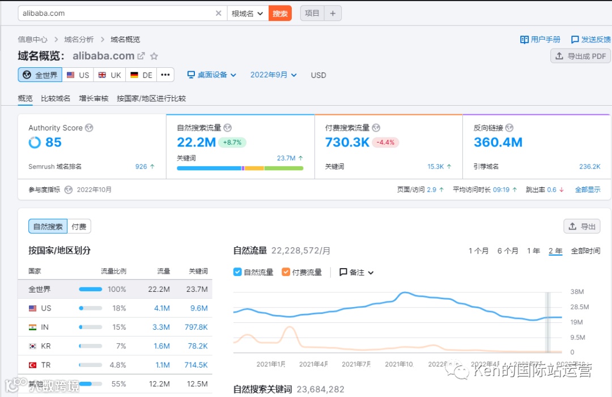
Task: Click the India flag icon
Action: click(33, 327)
